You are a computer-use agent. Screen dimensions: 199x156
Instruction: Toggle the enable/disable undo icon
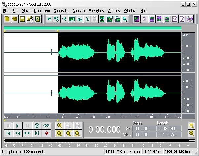57,19
